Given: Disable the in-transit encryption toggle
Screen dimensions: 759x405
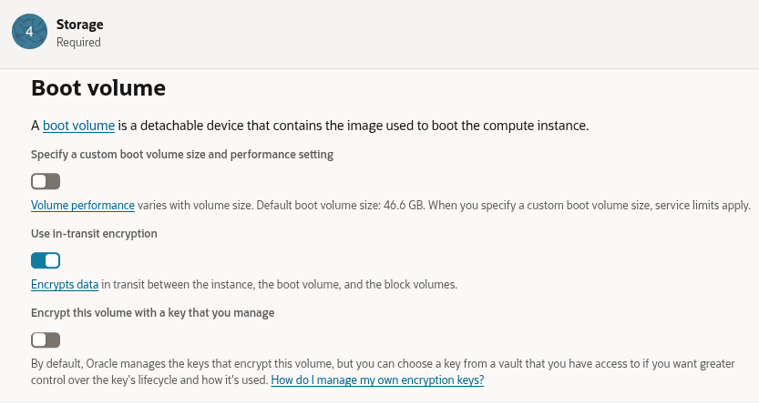Looking at the screenshot, I should coord(46,260).
